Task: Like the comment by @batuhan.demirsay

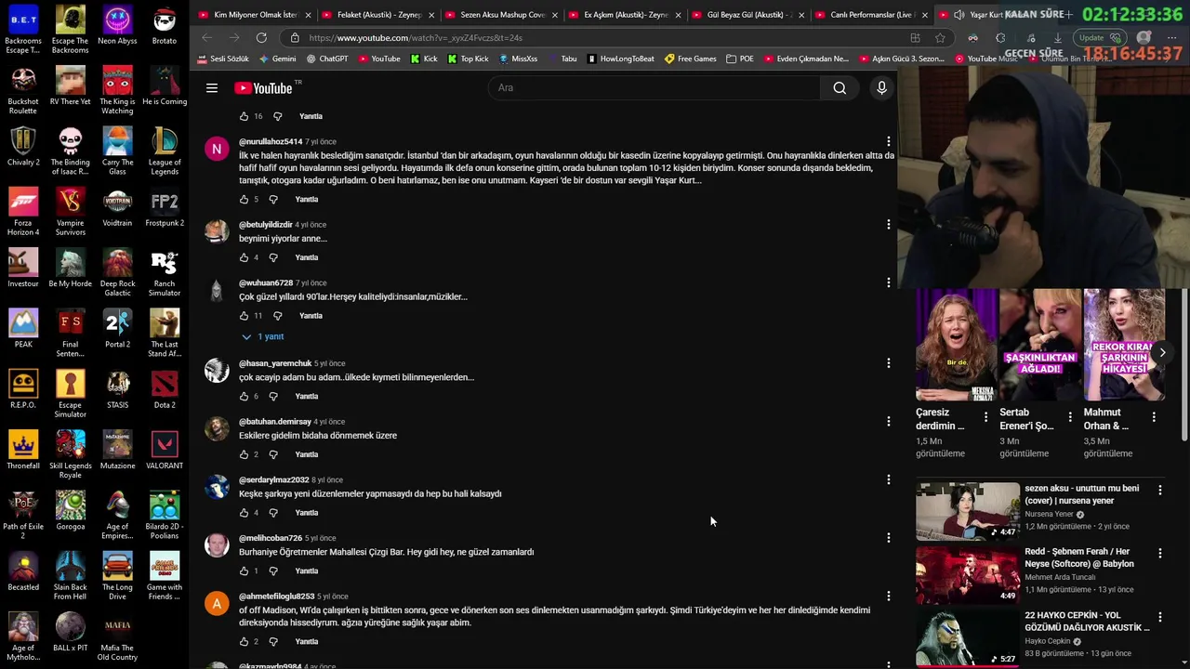Action: [x=244, y=454]
